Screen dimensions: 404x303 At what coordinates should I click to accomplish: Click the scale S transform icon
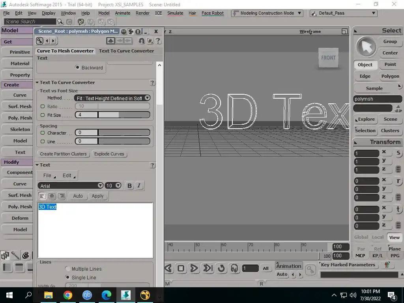coord(398,153)
